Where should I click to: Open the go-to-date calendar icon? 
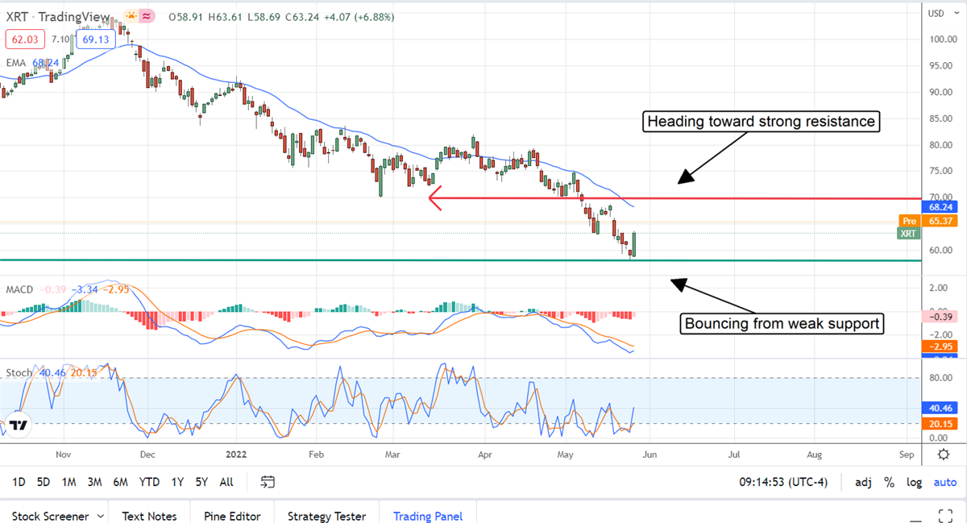(268, 482)
